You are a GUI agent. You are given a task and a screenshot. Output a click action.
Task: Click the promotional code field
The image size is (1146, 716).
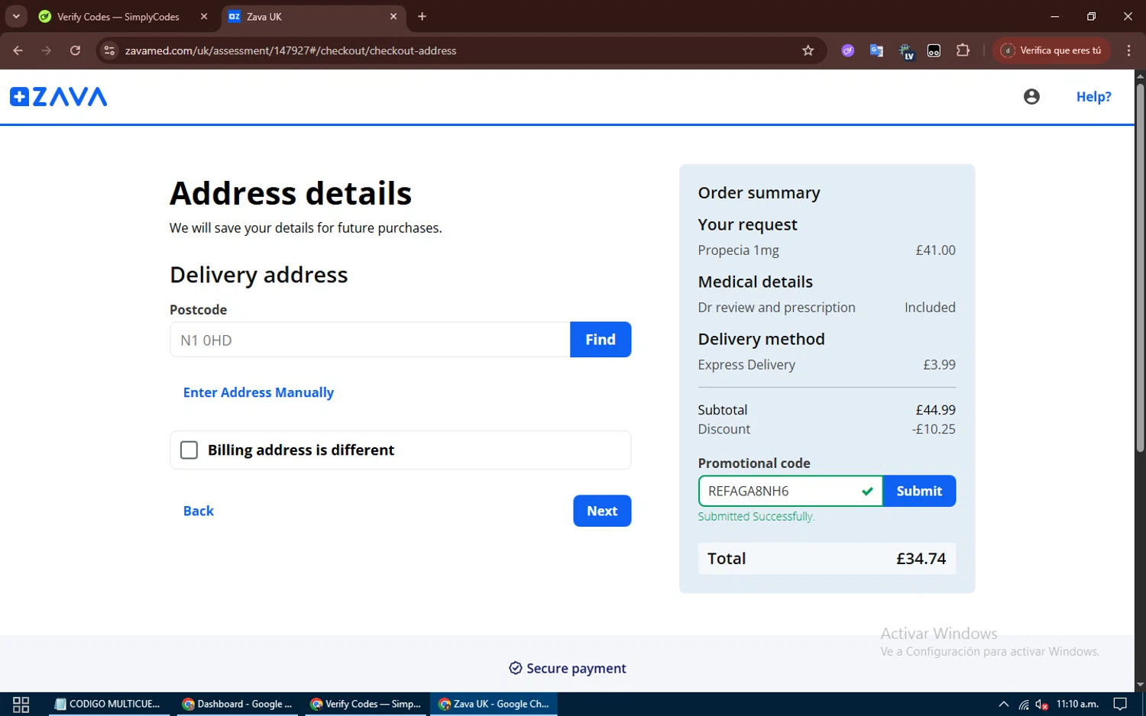[x=790, y=491]
